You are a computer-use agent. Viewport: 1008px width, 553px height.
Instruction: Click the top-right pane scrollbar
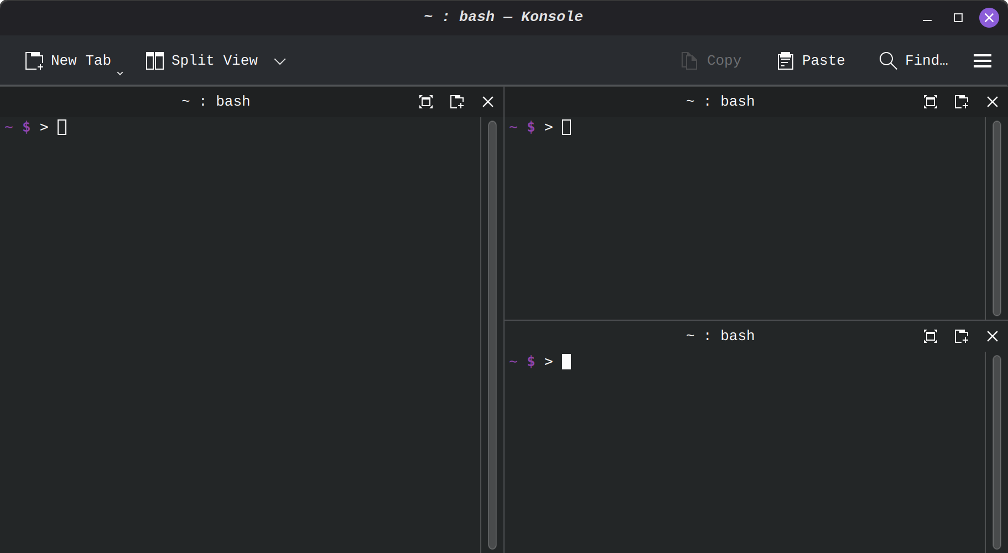[997, 218]
